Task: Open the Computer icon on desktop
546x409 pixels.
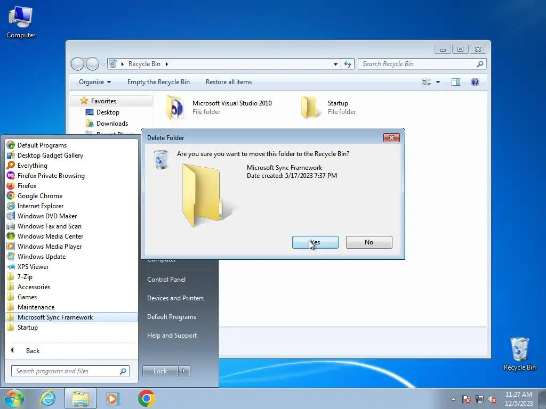Action: point(21,22)
